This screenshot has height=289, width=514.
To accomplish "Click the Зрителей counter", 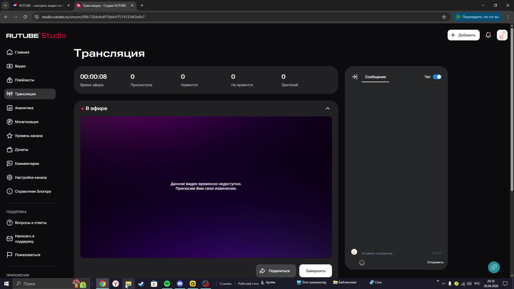I will (289, 80).
